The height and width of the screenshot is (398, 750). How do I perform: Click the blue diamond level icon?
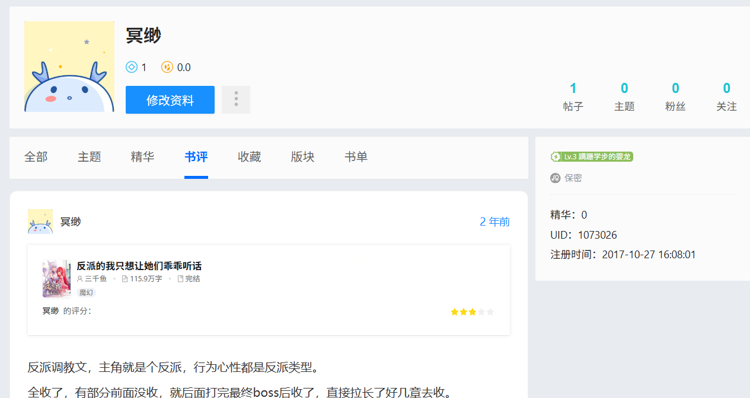point(132,68)
